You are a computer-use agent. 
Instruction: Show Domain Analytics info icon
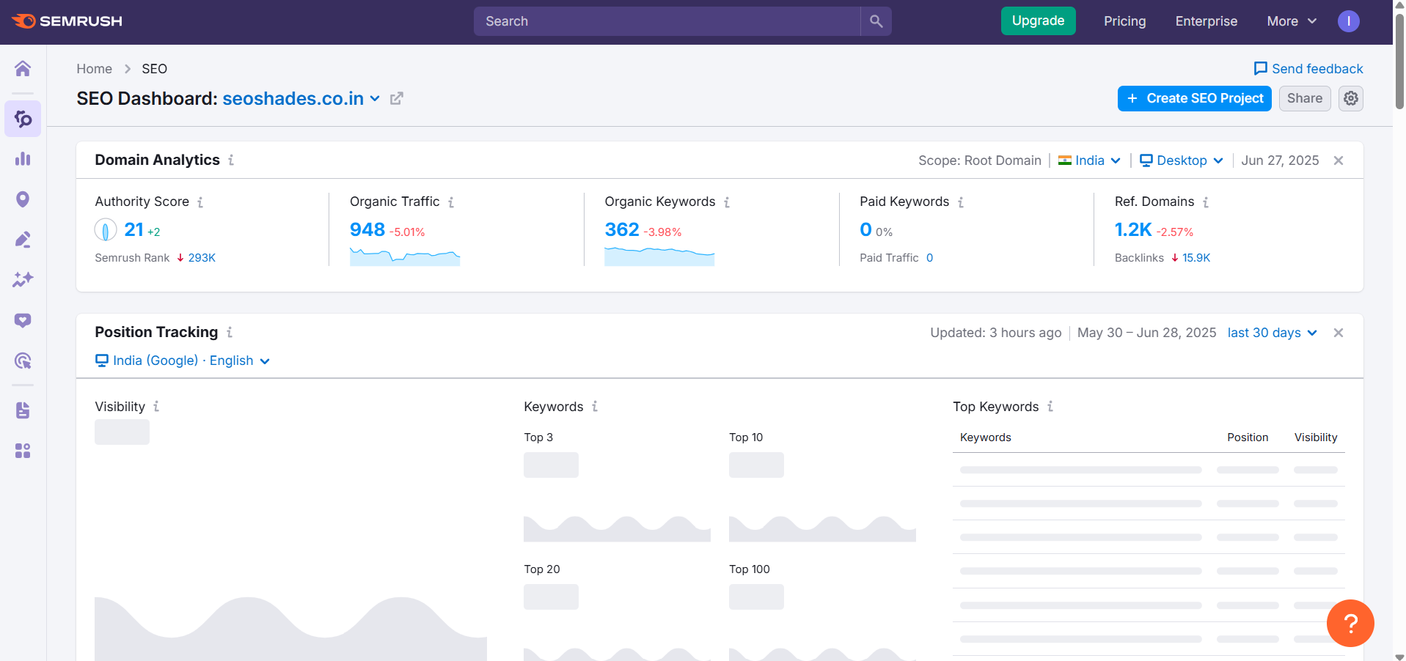(231, 160)
